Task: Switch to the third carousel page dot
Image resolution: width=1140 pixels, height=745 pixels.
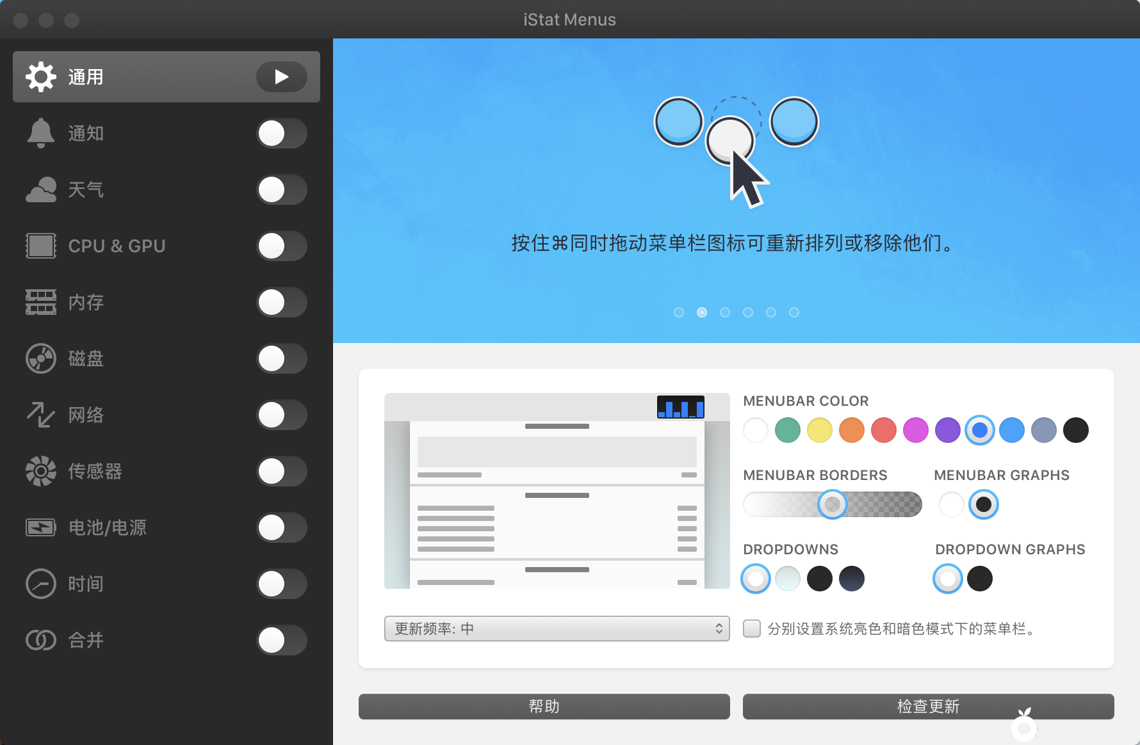Action: point(724,312)
